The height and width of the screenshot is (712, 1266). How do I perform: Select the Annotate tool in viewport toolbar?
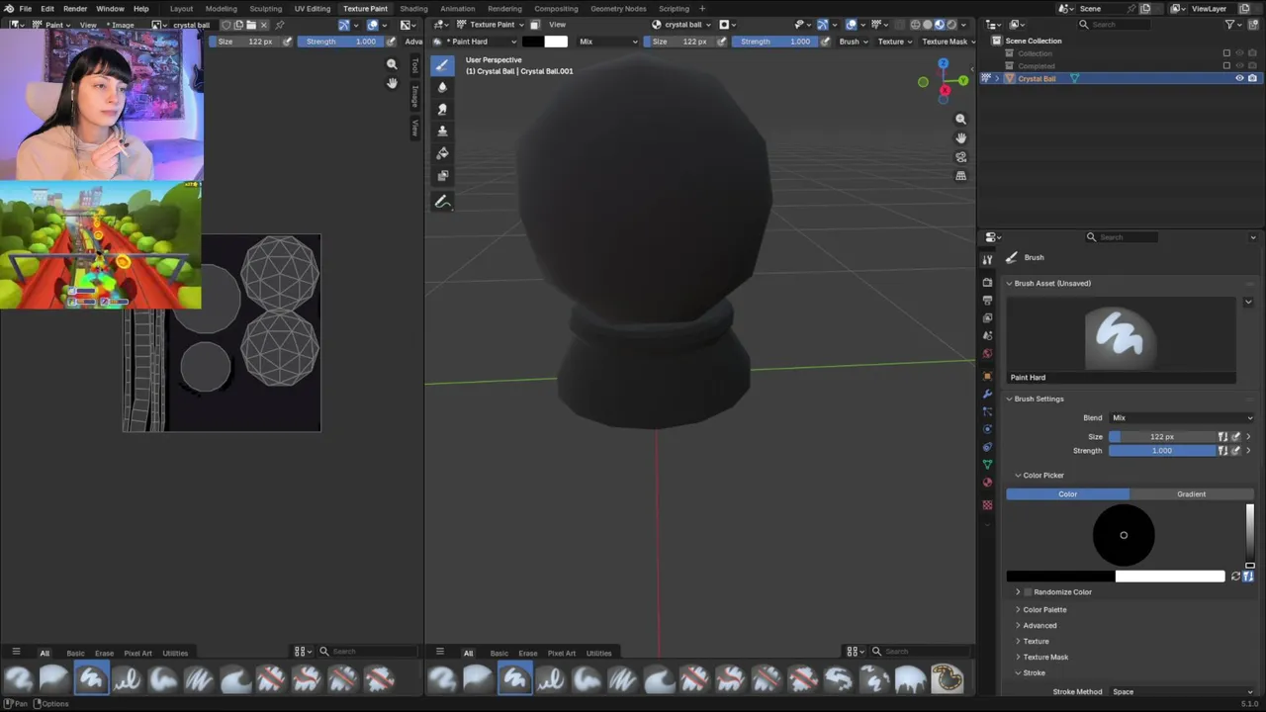click(x=442, y=202)
